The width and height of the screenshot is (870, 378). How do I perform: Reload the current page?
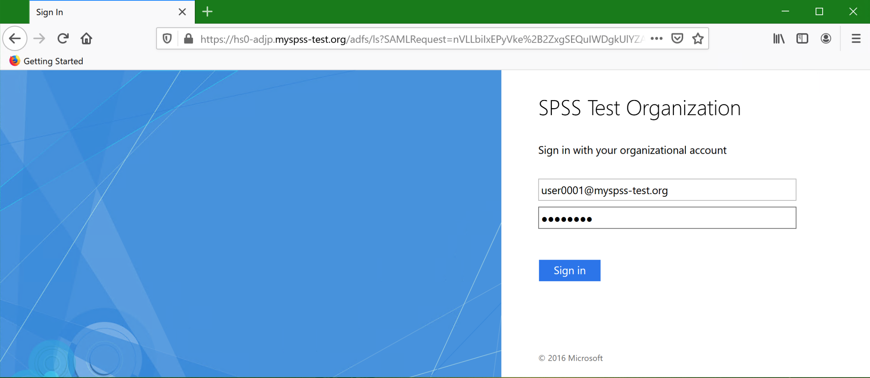click(x=63, y=39)
